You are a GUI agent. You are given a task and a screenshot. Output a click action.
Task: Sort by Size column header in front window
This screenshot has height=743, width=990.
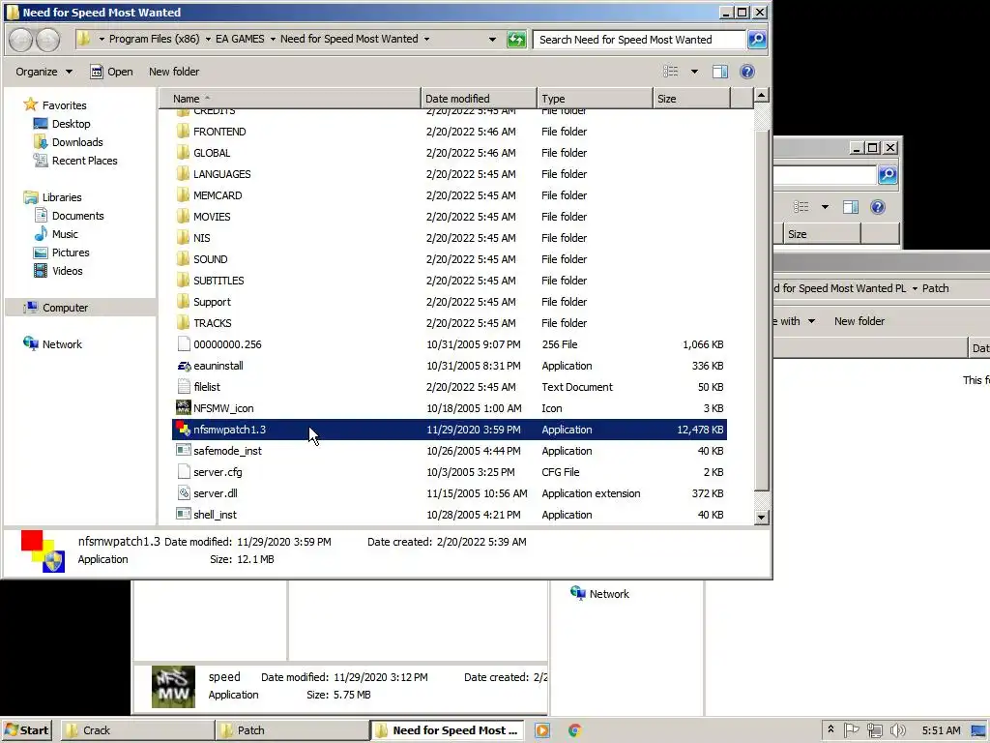tap(691, 99)
